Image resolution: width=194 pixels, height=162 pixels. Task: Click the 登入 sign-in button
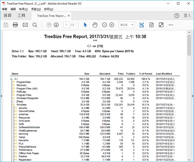tap(187, 15)
